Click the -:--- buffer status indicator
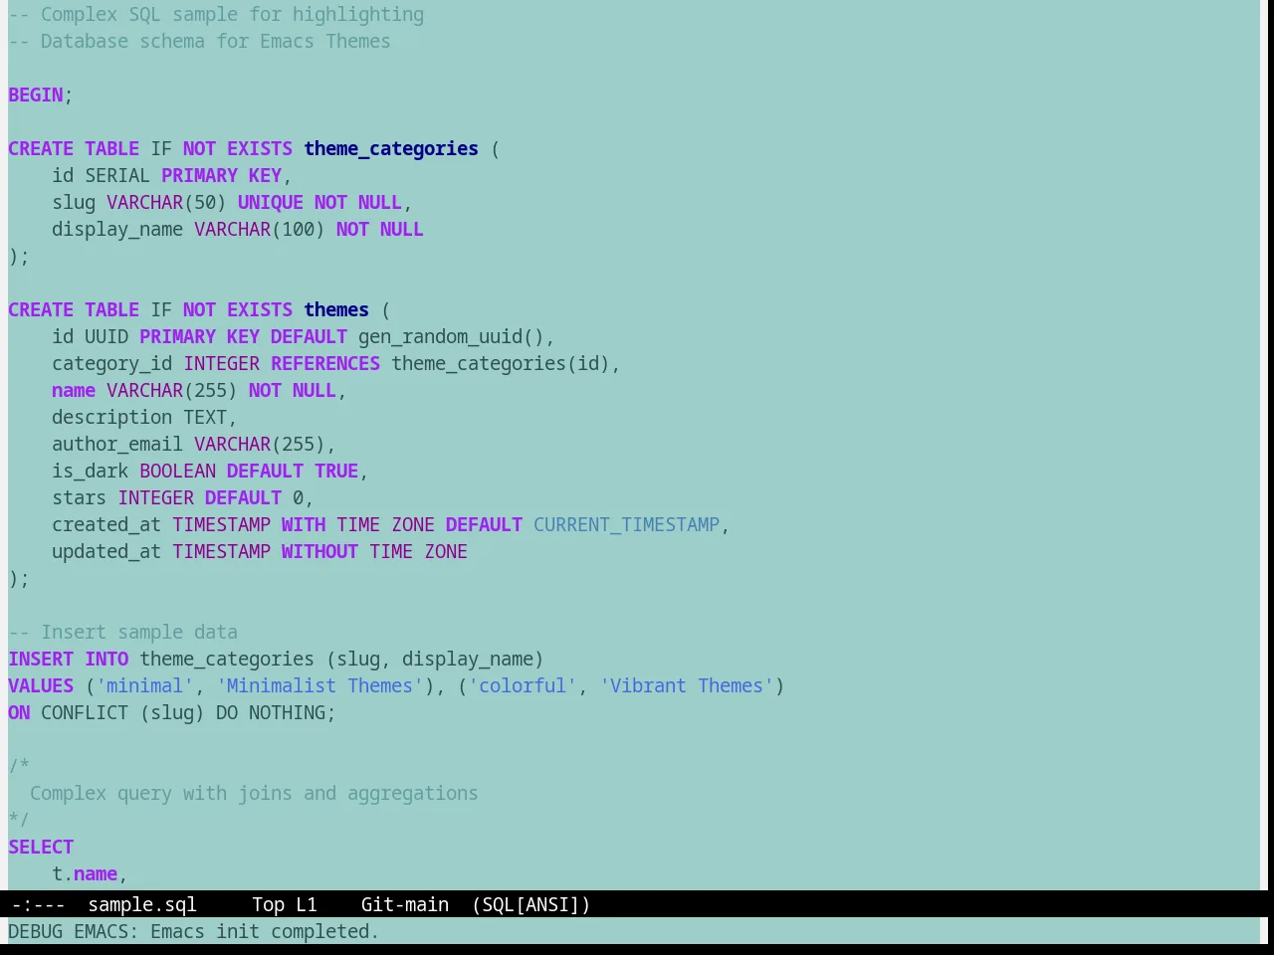The height and width of the screenshot is (955, 1274). 38,904
